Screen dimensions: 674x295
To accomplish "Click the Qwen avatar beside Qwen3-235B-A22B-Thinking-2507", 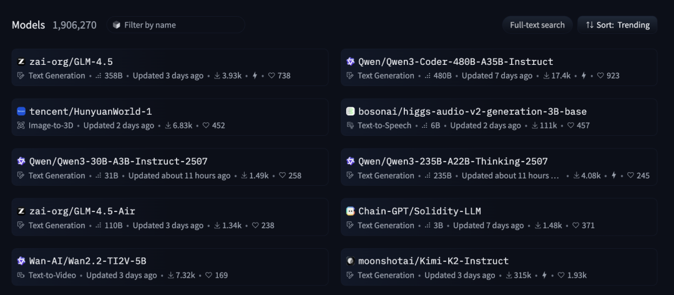I will pos(350,162).
